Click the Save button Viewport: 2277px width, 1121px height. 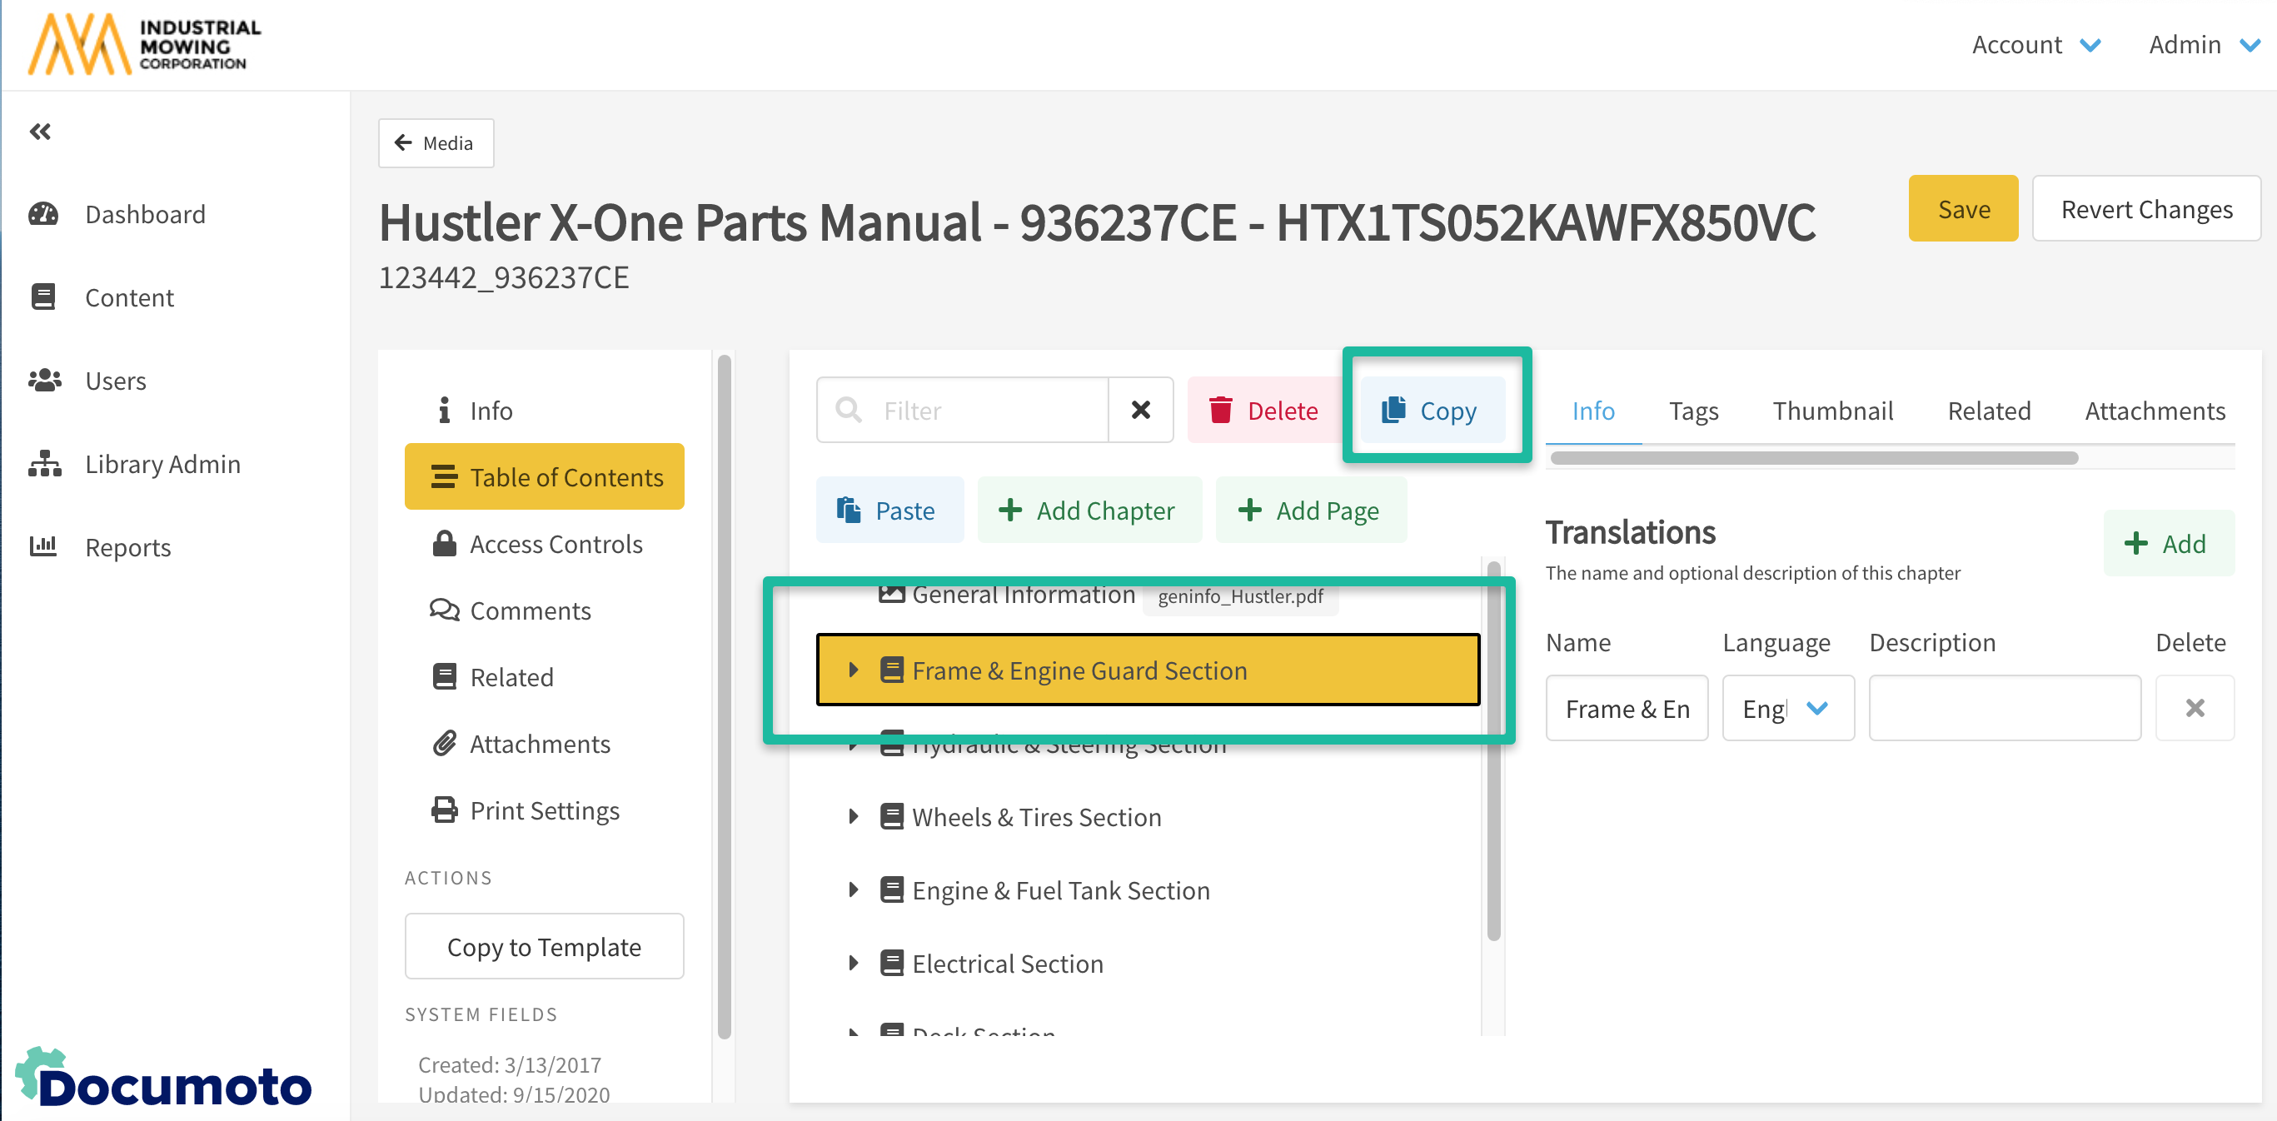pyautogui.click(x=1962, y=209)
